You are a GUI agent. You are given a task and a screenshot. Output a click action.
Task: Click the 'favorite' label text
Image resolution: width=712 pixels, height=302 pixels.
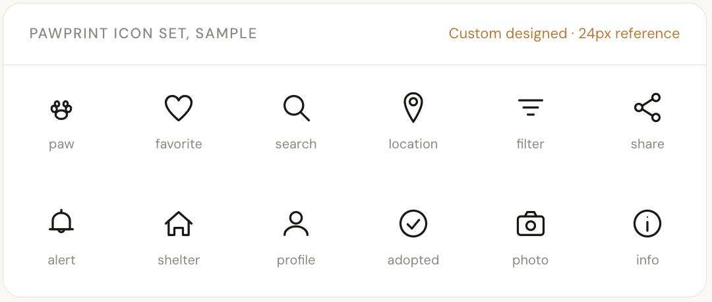pyautogui.click(x=179, y=144)
